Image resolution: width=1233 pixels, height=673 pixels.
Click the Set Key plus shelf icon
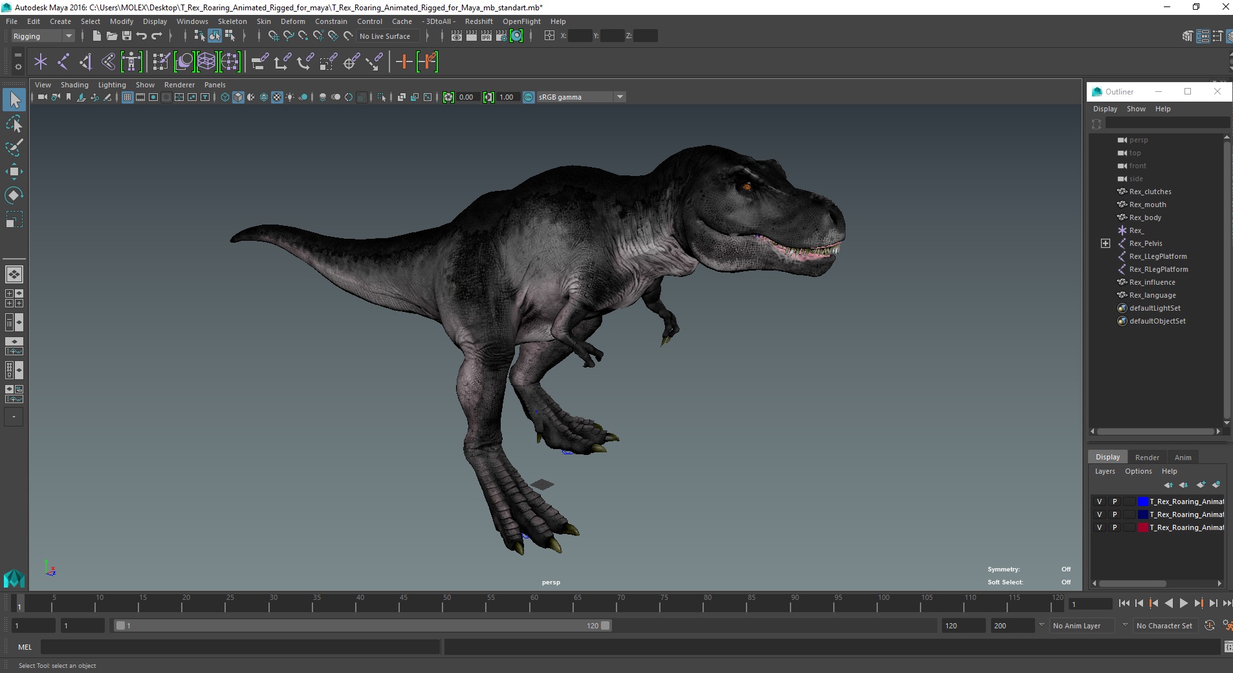(404, 62)
